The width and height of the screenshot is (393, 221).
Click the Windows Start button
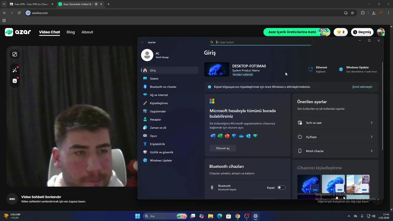click(138, 216)
